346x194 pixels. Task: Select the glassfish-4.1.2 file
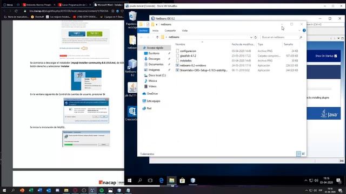[188, 56]
